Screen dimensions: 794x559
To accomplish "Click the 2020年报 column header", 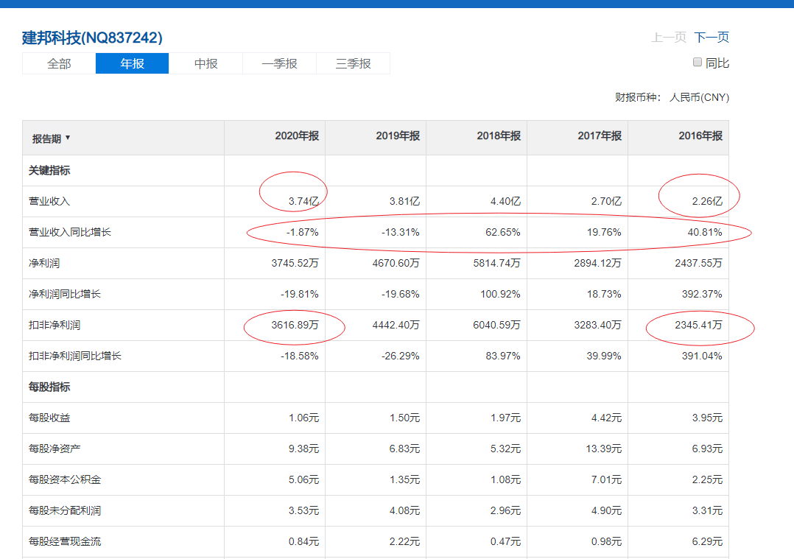I will [297, 136].
